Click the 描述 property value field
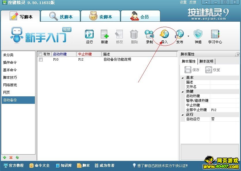Screen dimensions: 241x171 [225, 82]
